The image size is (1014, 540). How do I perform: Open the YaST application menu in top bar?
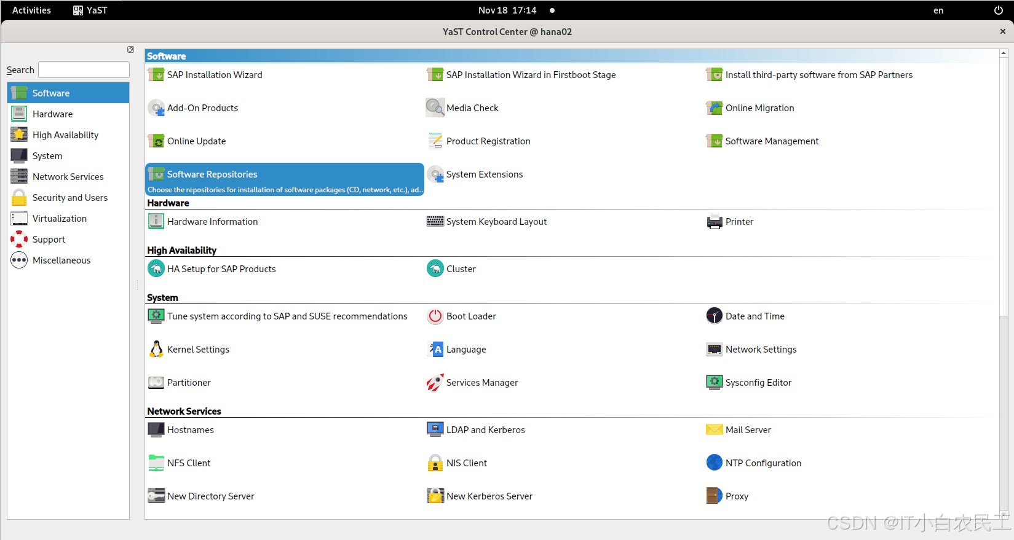pyautogui.click(x=90, y=10)
